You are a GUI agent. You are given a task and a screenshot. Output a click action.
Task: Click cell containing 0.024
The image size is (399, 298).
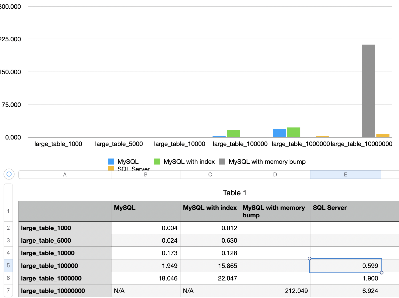[x=146, y=240]
